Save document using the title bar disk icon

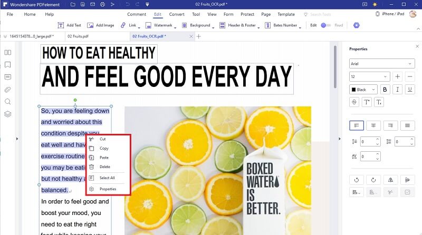coord(83,4)
